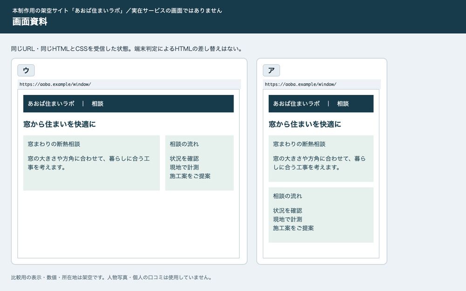The image size is (466, 291).
Task: Click 窓まわりの断熱相談 card title in panel ア
Action: [299, 144]
